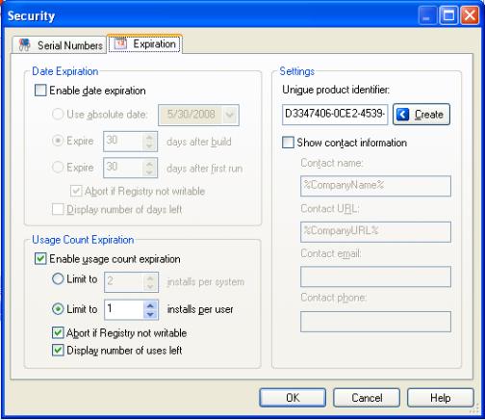Select the Expiration tab

144,43
